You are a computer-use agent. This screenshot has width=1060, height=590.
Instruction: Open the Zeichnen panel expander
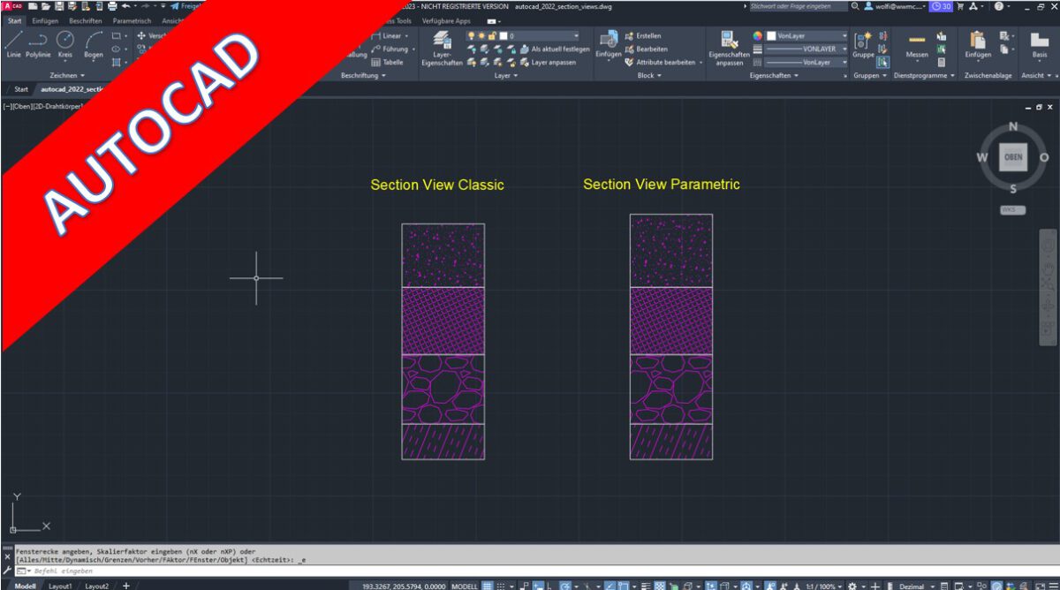tap(67, 74)
